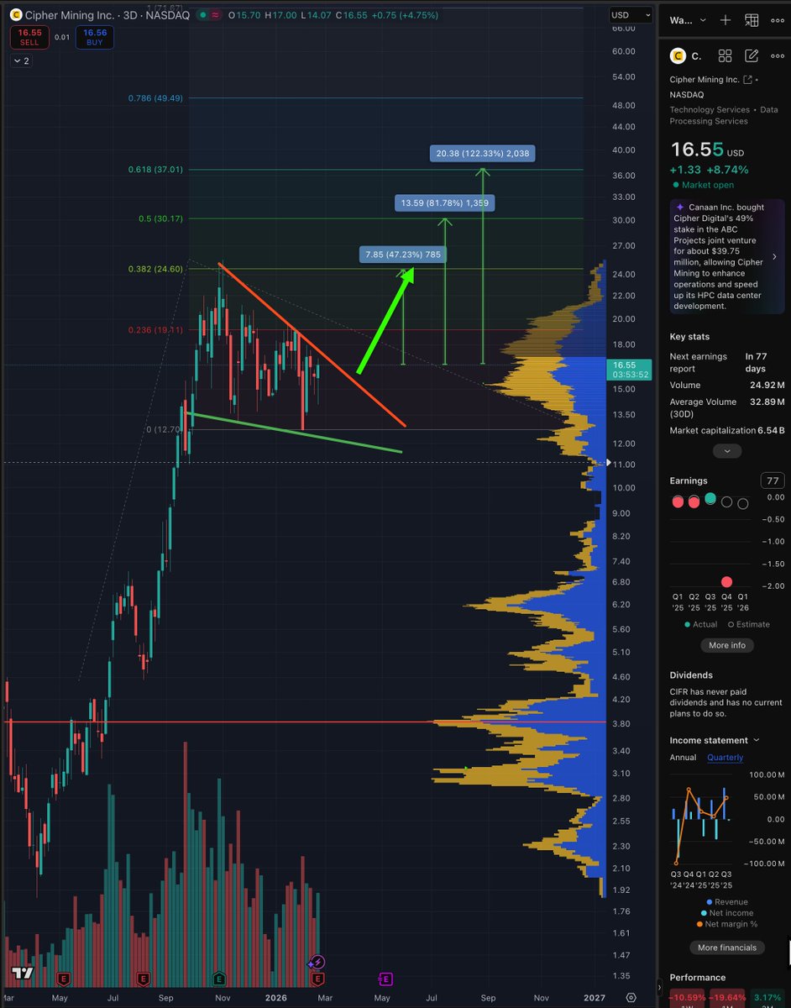
Task: Click the September earnings E marker
Action: point(143,979)
